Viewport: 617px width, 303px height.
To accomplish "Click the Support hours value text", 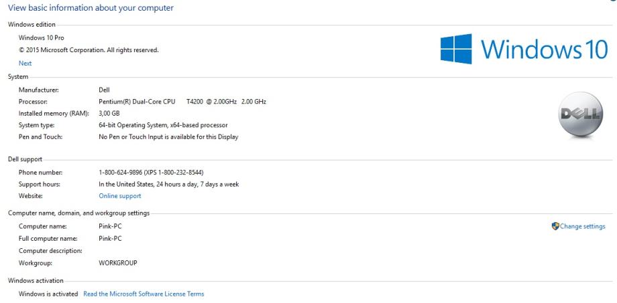I will [168, 184].
